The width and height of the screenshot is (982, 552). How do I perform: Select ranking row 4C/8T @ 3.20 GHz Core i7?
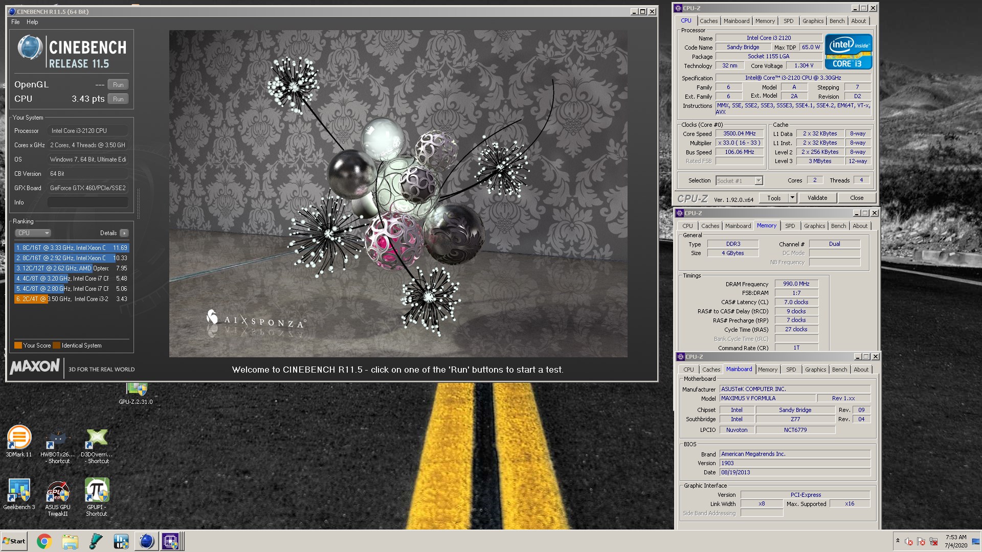(71, 279)
